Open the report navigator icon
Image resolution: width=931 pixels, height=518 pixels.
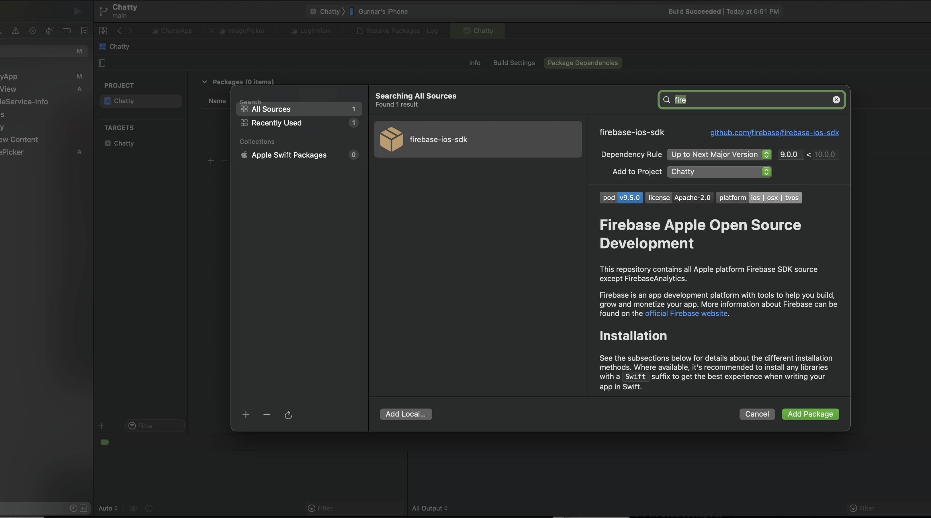click(x=84, y=31)
